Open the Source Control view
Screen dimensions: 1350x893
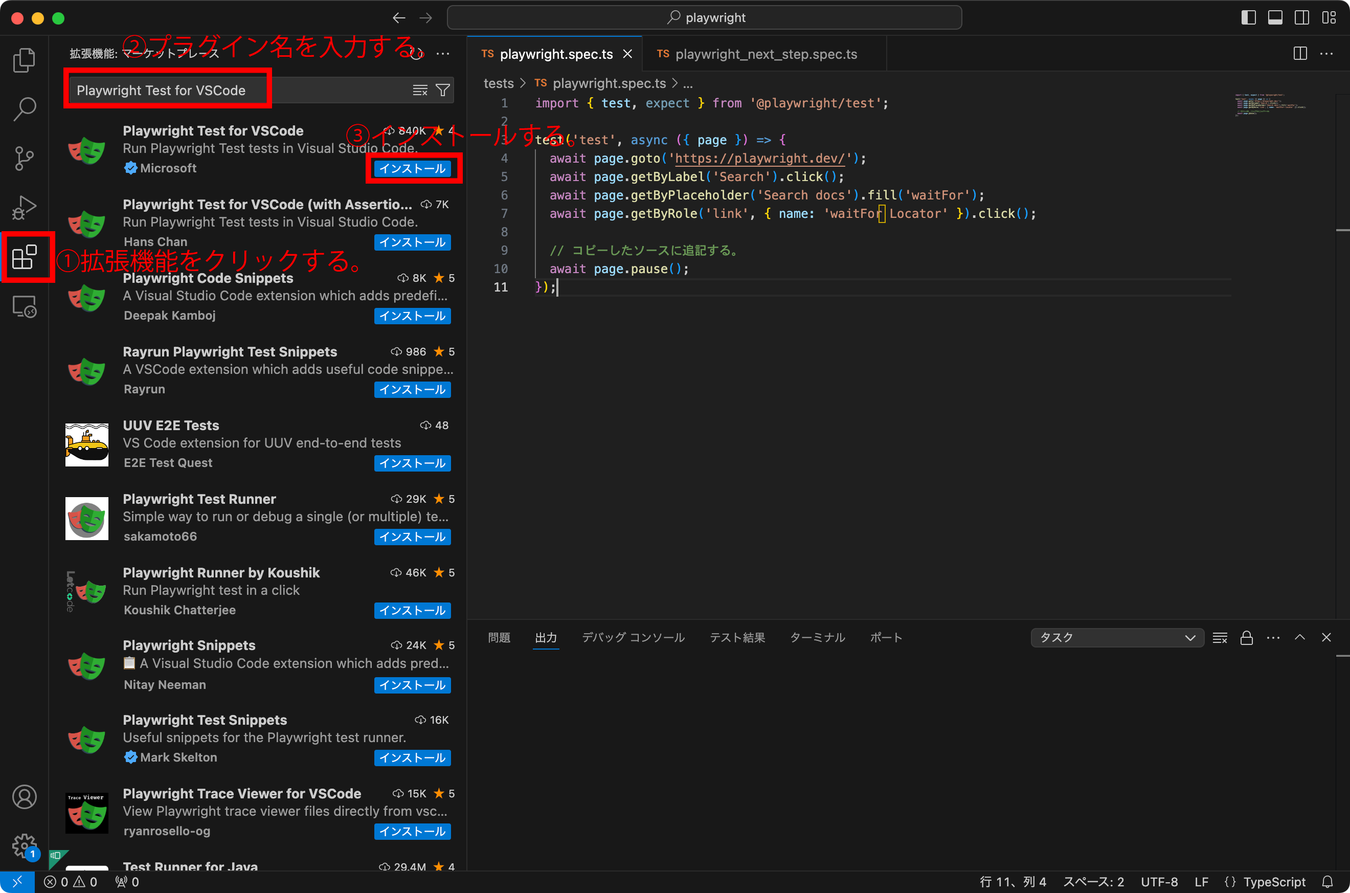pyautogui.click(x=25, y=158)
